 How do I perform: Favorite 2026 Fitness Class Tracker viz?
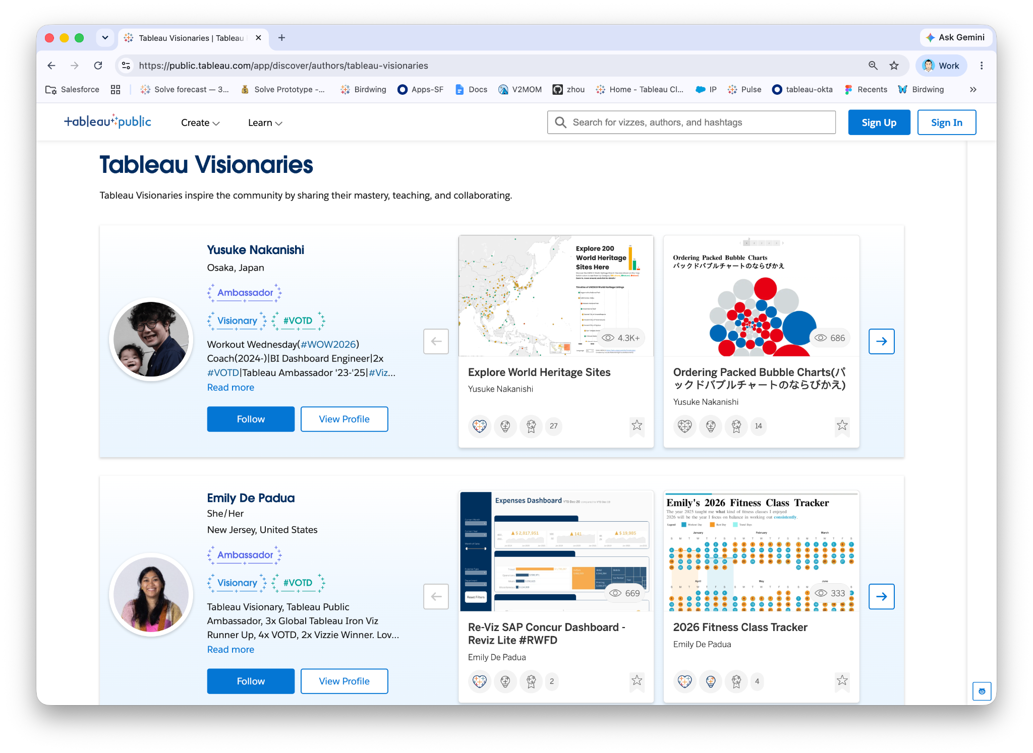click(x=842, y=680)
